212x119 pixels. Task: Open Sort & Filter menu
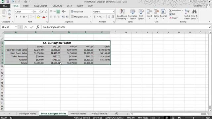coord(187,15)
